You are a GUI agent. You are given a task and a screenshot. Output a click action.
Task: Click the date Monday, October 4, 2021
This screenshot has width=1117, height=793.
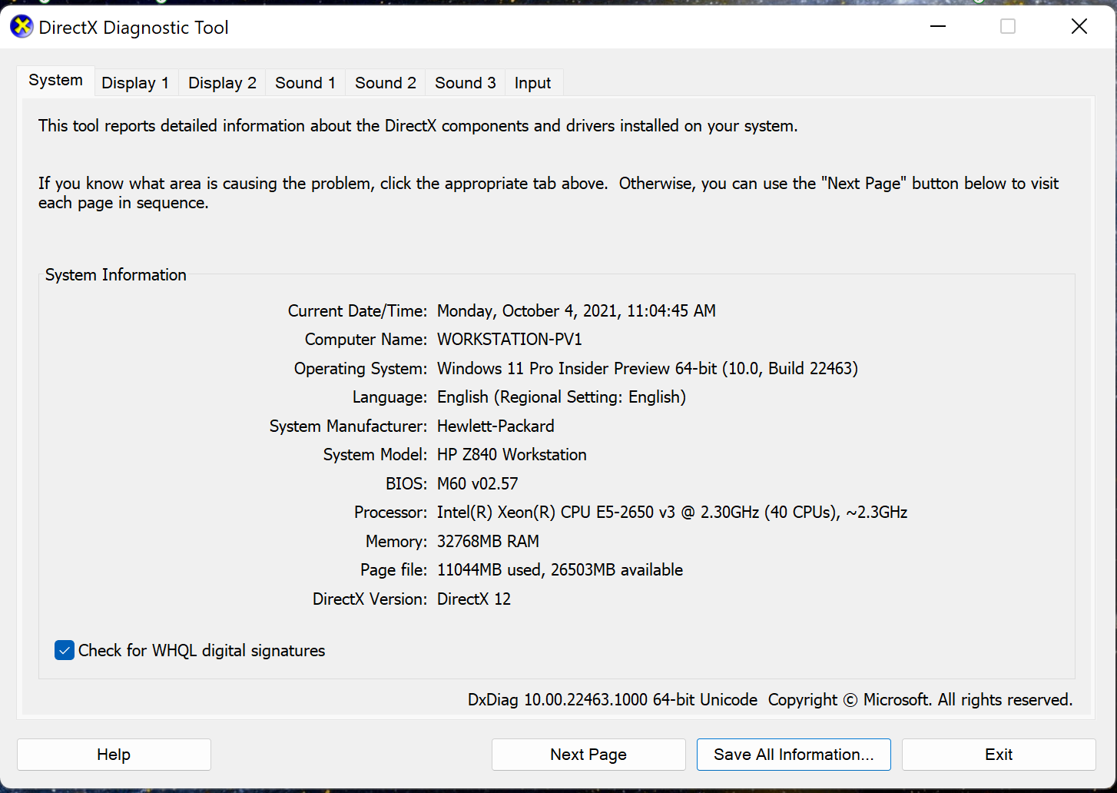pos(576,311)
